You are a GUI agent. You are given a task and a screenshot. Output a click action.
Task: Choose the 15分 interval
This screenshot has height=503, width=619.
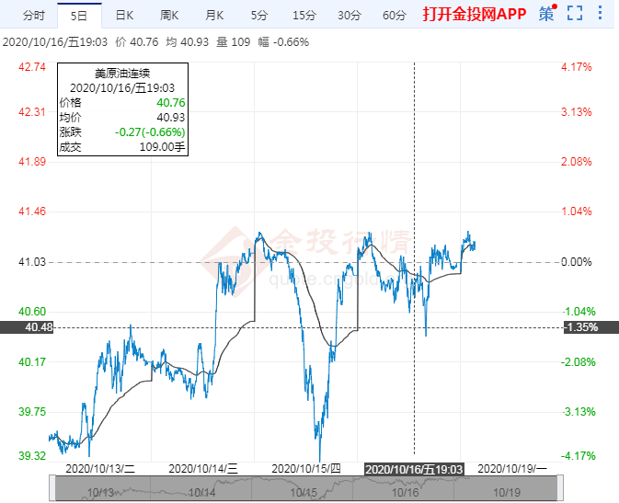click(x=303, y=15)
